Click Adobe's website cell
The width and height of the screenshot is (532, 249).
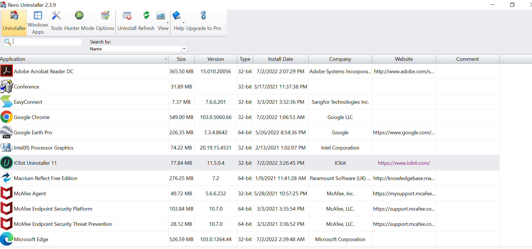click(404, 72)
